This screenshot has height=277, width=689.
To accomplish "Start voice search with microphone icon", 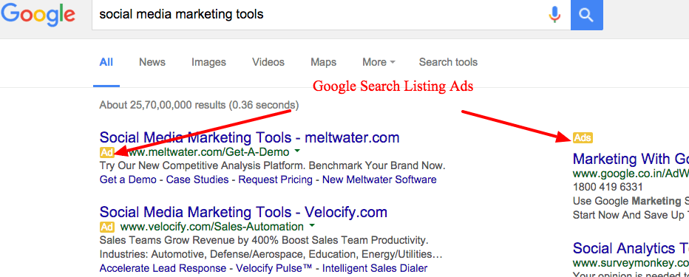I will (554, 15).
